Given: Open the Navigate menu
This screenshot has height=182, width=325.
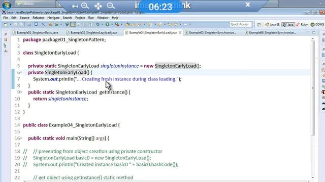Looking at the screenshot, I should pyautogui.click(x=53, y=18).
